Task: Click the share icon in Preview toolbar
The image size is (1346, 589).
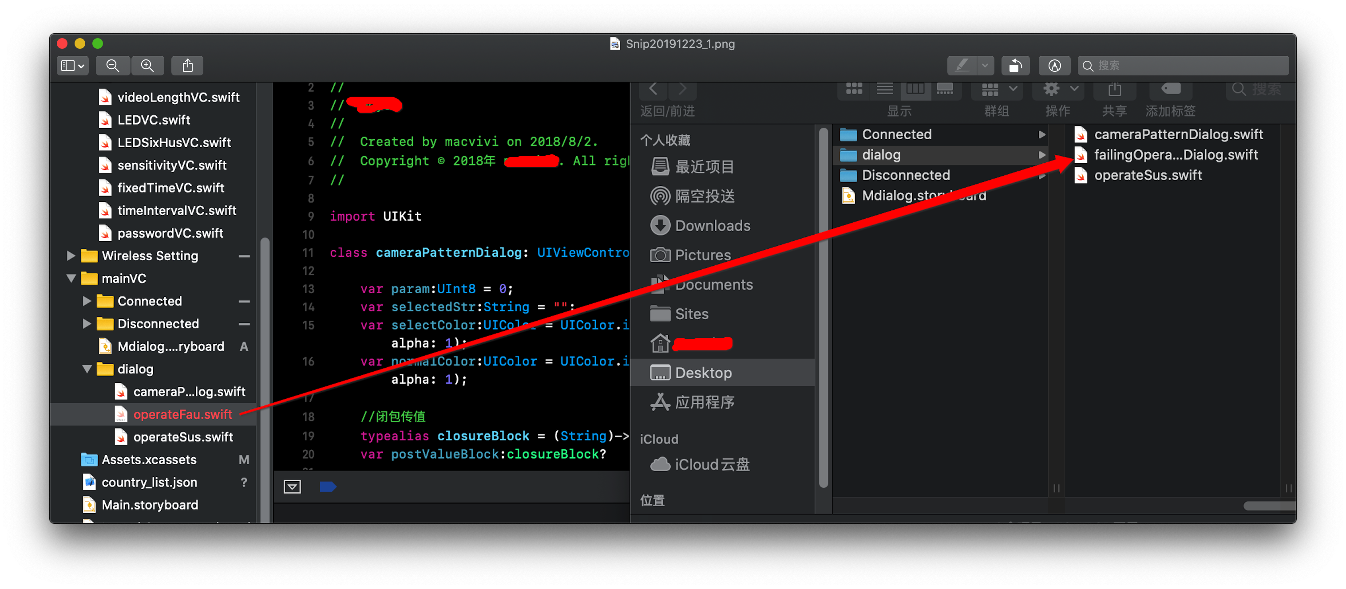Action: [x=188, y=66]
